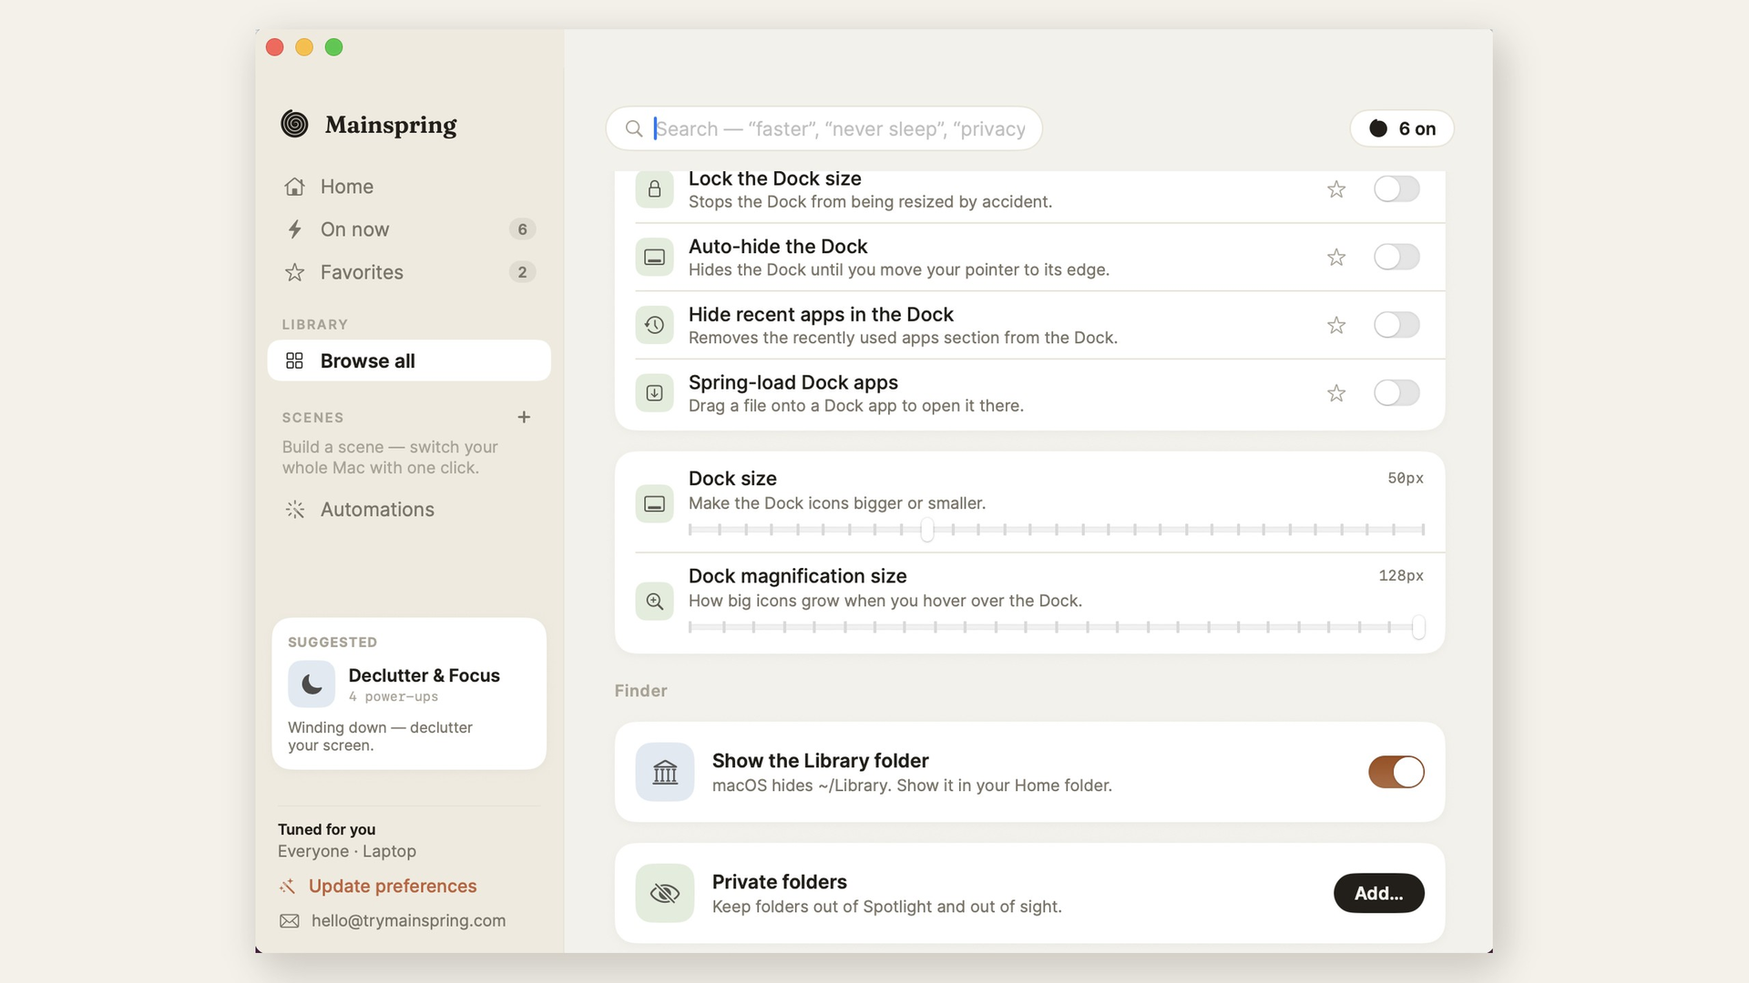
Task: Click the crossed-eye icon for Private folders
Action: coord(665,894)
